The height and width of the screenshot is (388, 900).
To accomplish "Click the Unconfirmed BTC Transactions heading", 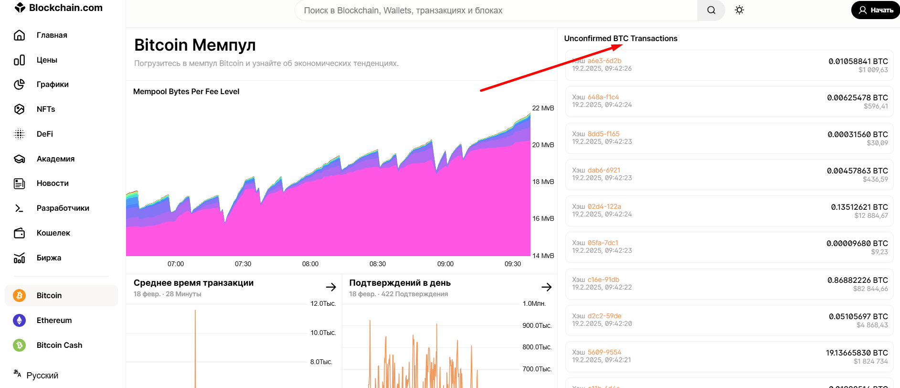I will (x=621, y=38).
